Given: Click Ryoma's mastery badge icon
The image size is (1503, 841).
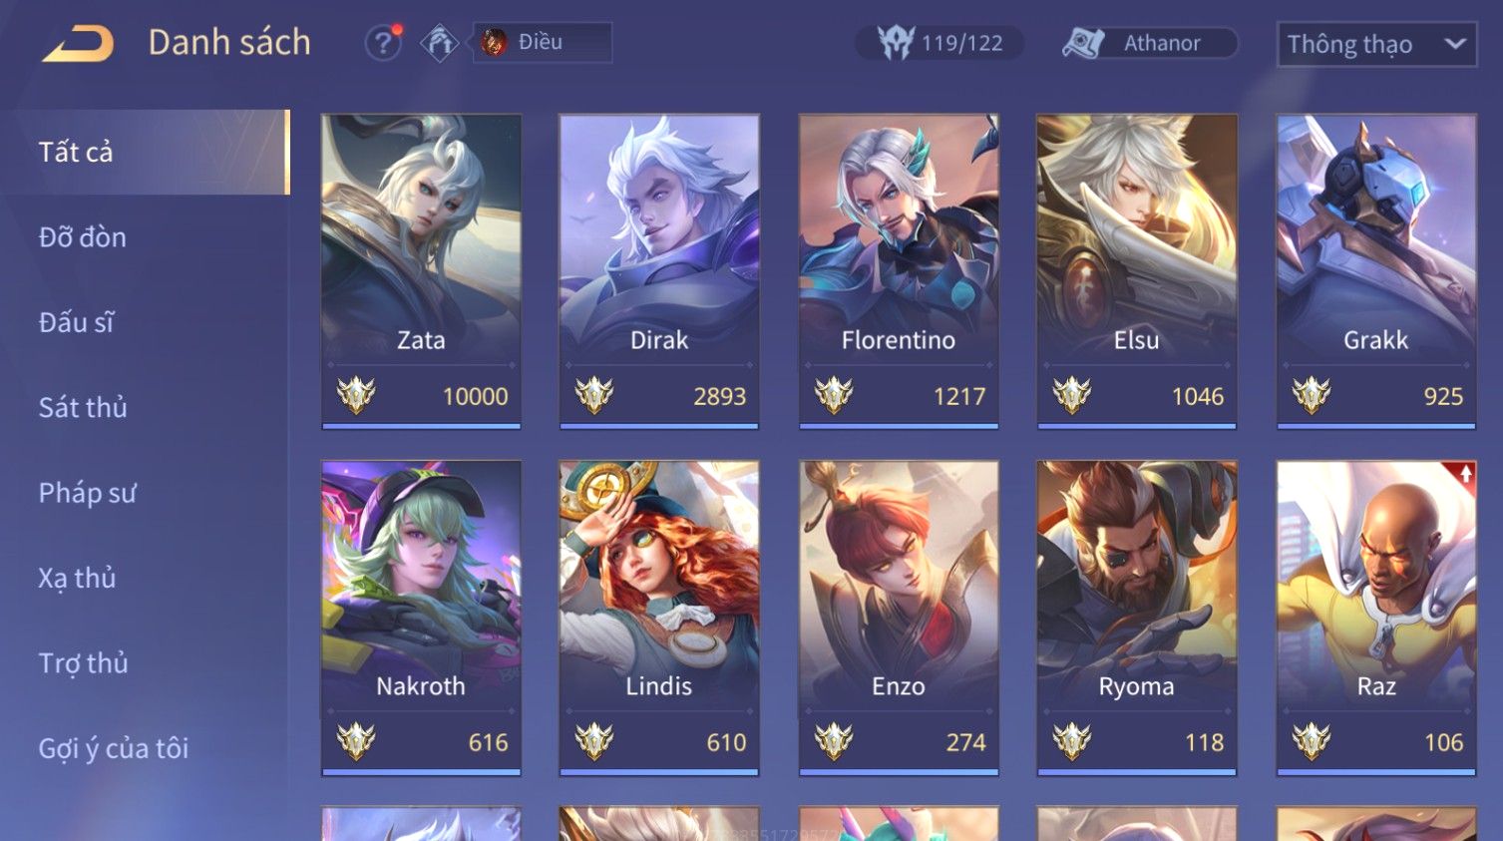Looking at the screenshot, I should [x=1072, y=742].
